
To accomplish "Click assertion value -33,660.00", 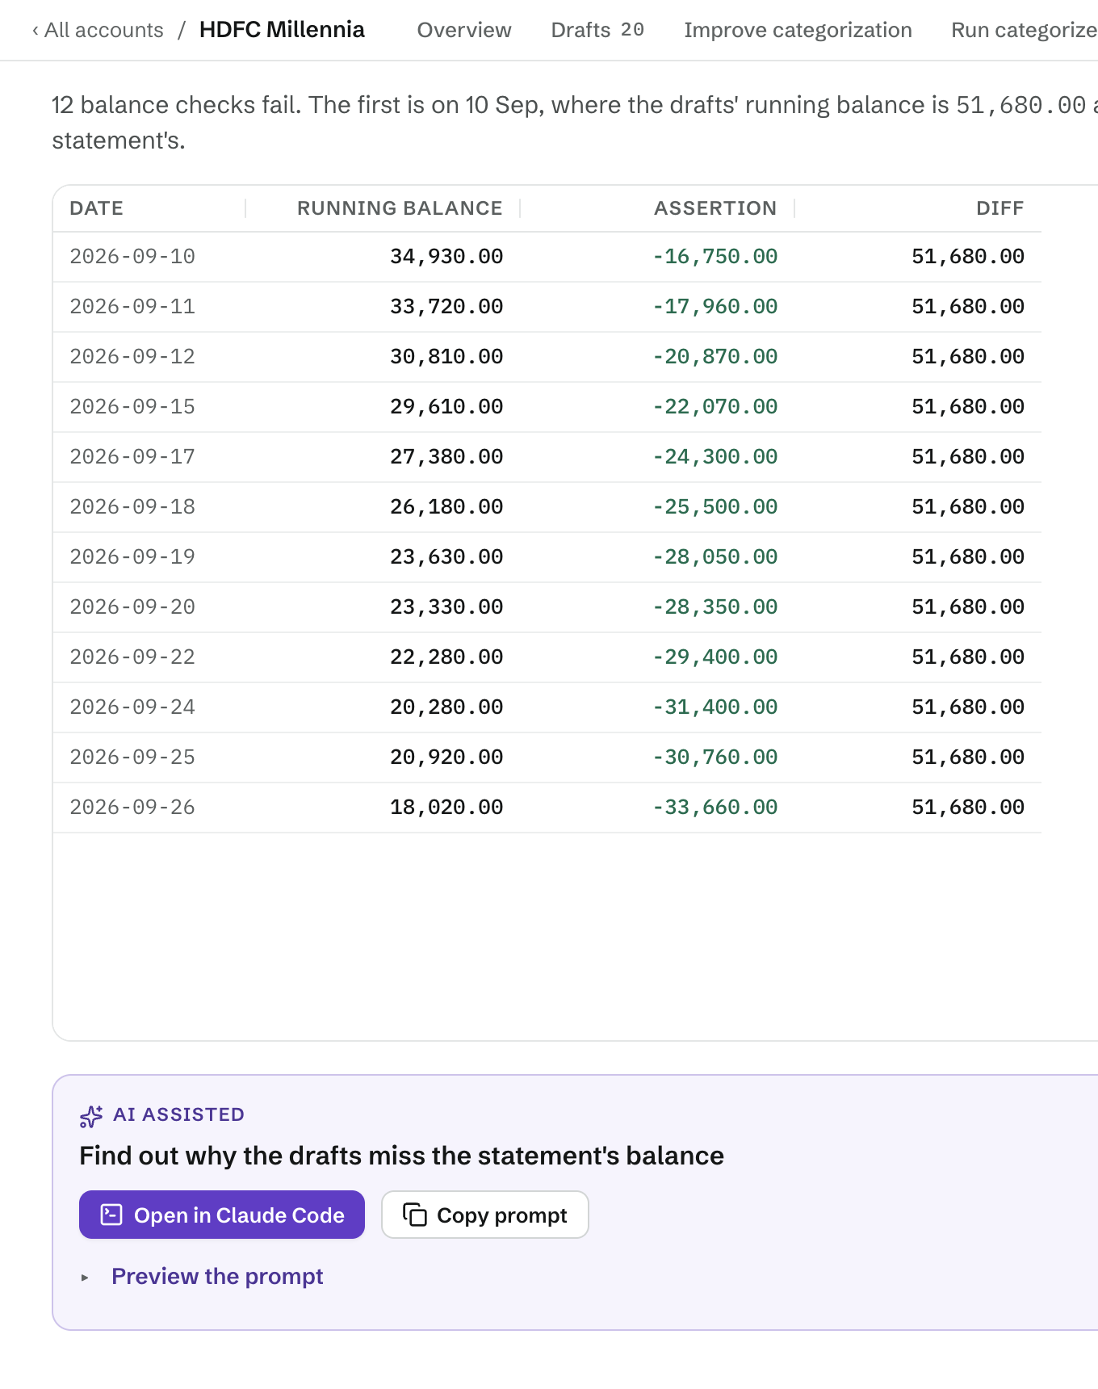I will [715, 808].
